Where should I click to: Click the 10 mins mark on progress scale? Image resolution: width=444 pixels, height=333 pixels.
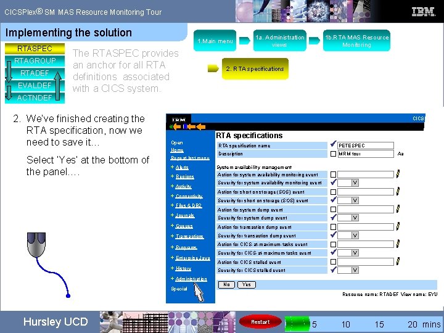(x=345, y=324)
